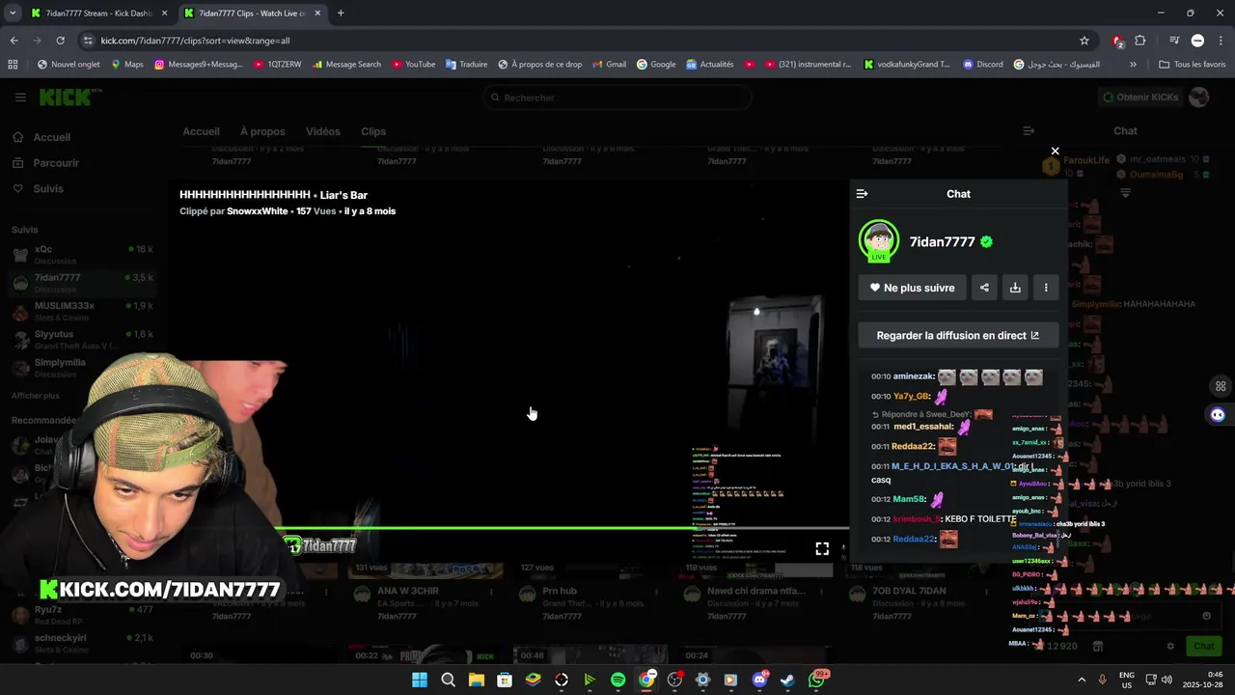Open the user avatar menu top right
Screen dimensions: 1235x695
point(1199,97)
